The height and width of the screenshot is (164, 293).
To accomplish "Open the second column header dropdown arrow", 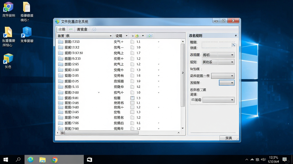I will [x=126, y=36].
